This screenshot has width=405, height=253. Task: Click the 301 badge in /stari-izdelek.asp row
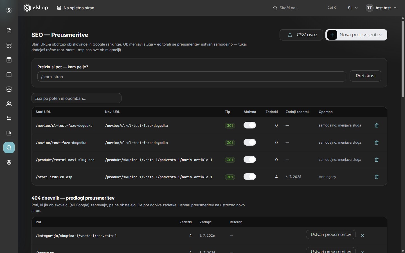[230, 177]
